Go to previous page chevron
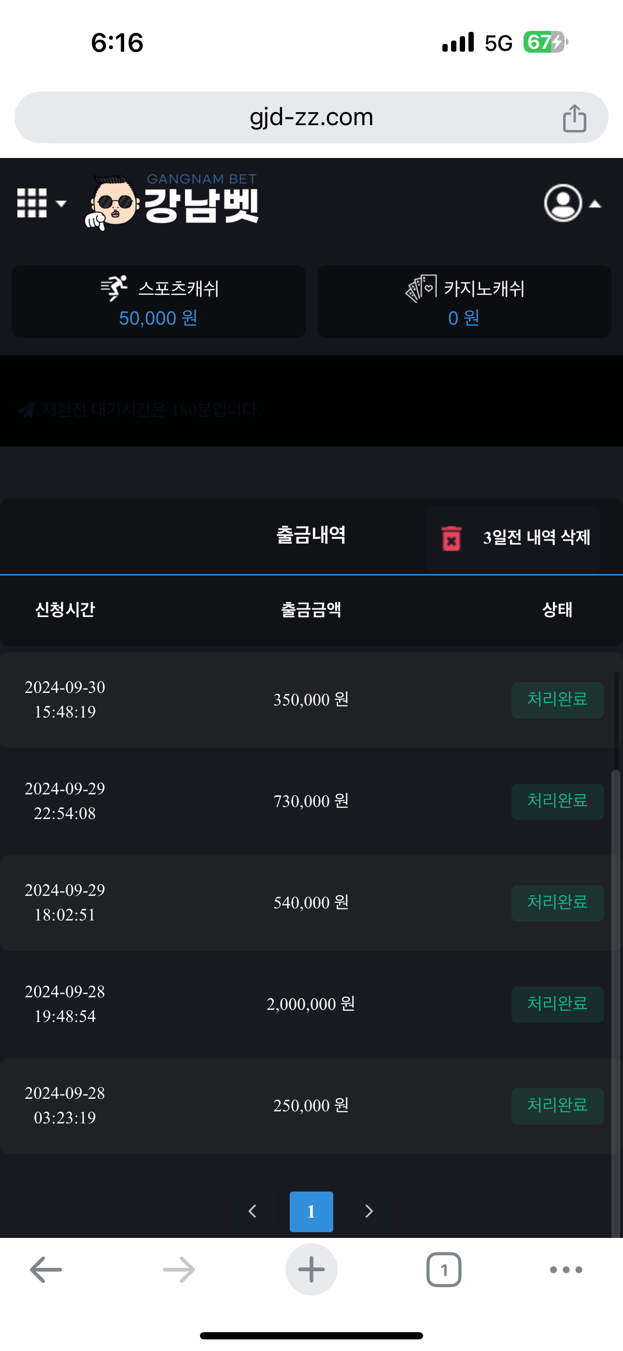The width and height of the screenshot is (623, 1351). [252, 1211]
